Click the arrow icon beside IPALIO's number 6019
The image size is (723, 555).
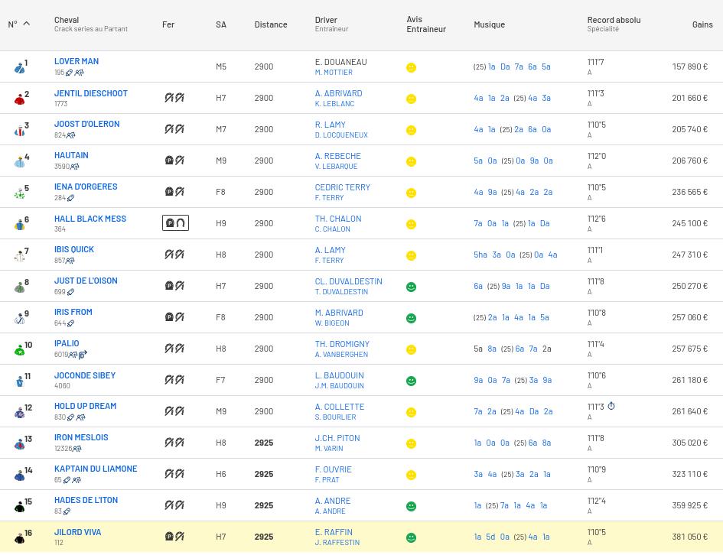pyautogui.click(x=83, y=355)
